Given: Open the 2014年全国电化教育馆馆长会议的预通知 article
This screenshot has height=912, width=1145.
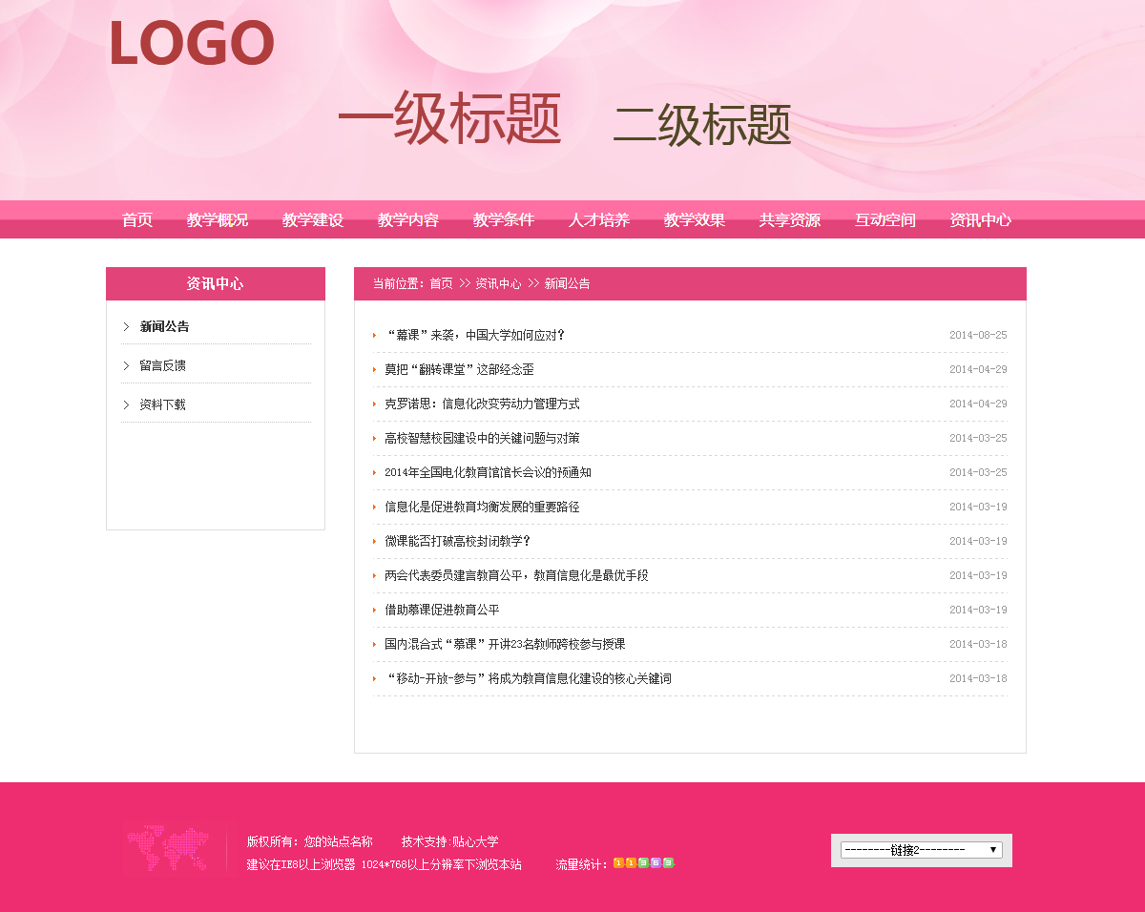Looking at the screenshot, I should (x=488, y=472).
